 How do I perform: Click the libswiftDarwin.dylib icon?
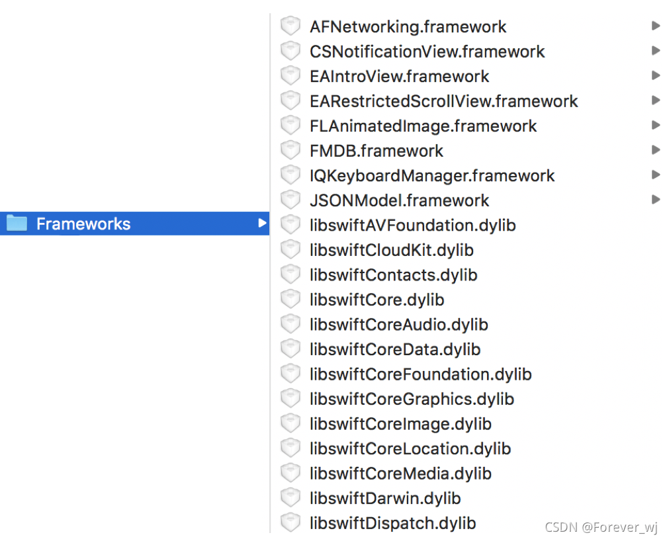click(x=290, y=497)
